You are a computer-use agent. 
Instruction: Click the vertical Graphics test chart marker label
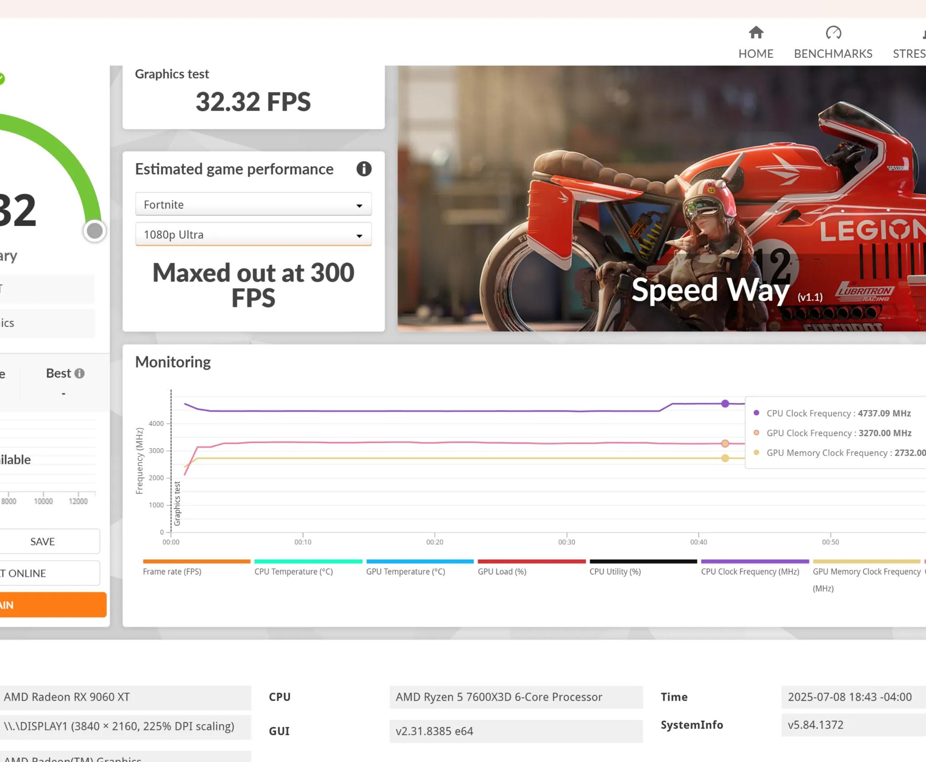[177, 504]
